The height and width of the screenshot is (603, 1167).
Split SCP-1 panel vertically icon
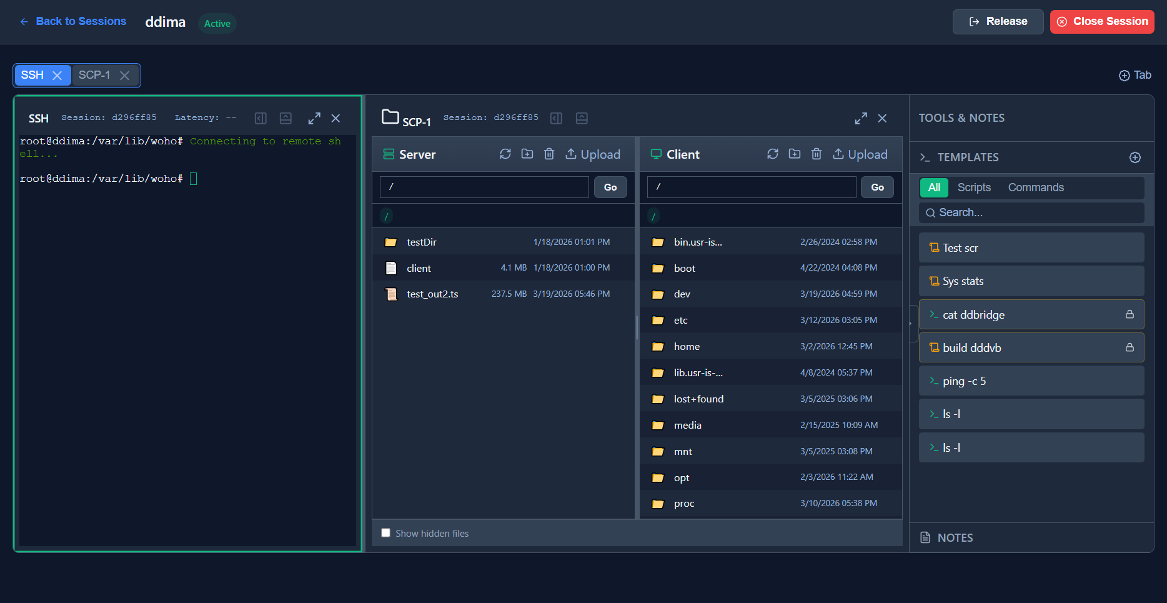pos(556,118)
